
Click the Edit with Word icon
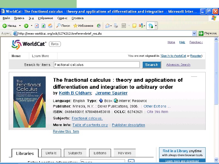coord(124,26)
